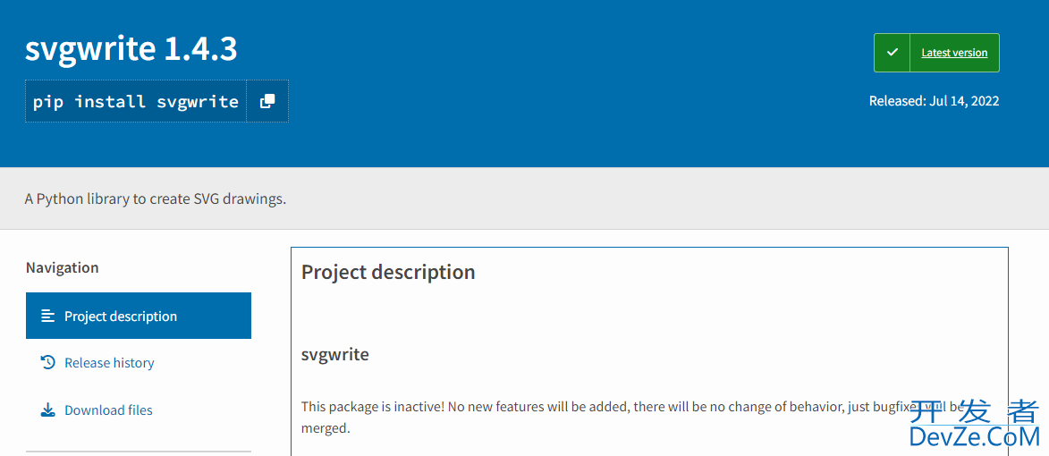
Task: Click the svgwrite subheading in the description
Action: (334, 354)
